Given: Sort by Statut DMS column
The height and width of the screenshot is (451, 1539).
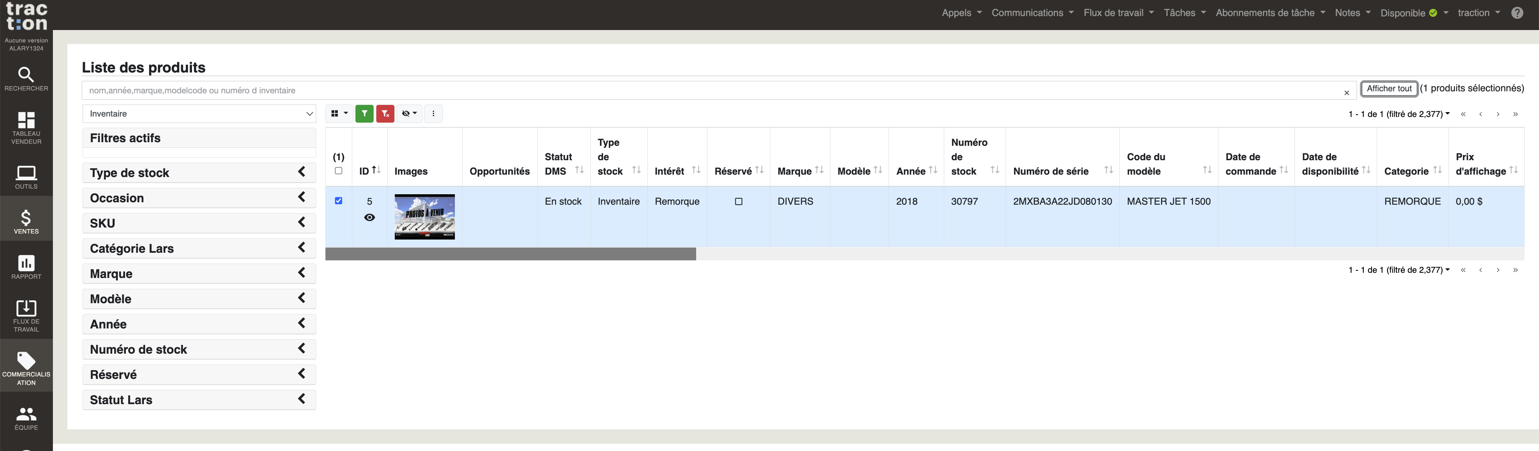Looking at the screenshot, I should point(580,170).
